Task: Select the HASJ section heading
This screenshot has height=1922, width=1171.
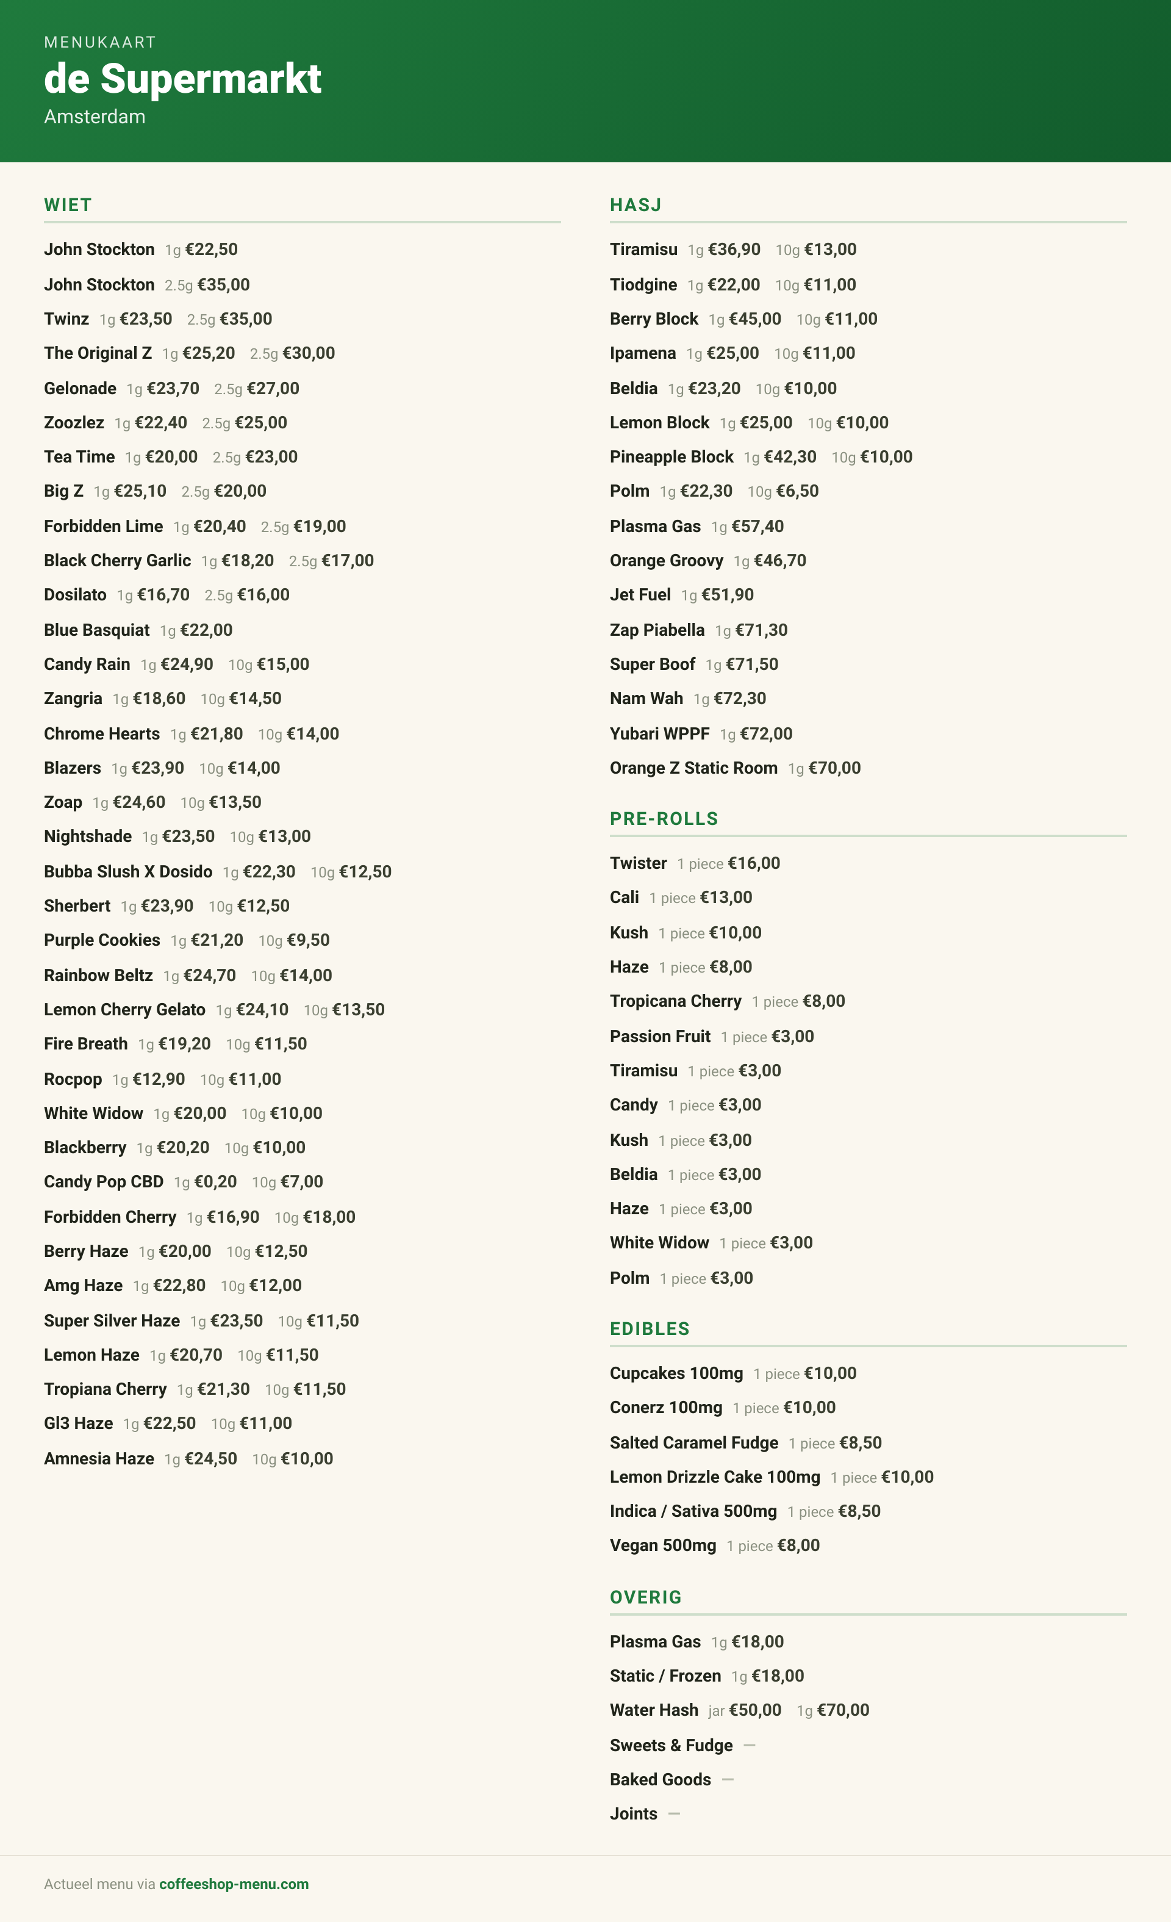Action: pos(636,205)
